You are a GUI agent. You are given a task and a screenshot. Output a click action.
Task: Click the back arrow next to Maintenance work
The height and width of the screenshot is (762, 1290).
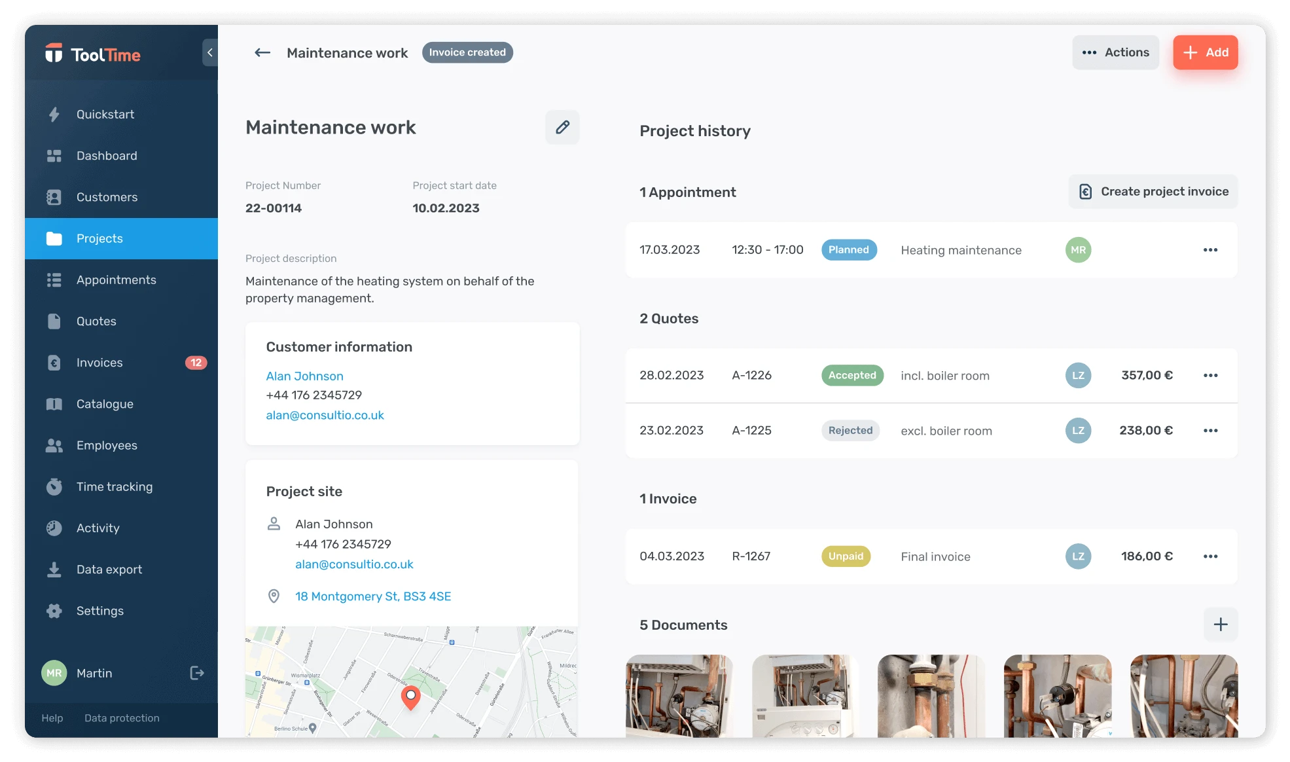(x=262, y=52)
